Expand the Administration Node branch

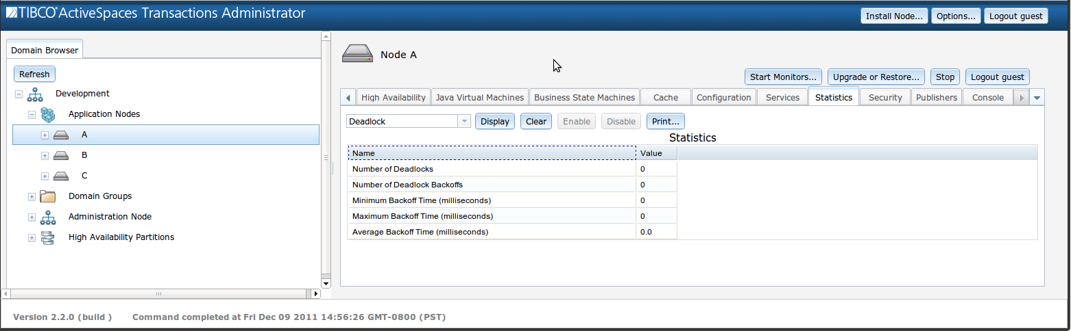coord(32,217)
